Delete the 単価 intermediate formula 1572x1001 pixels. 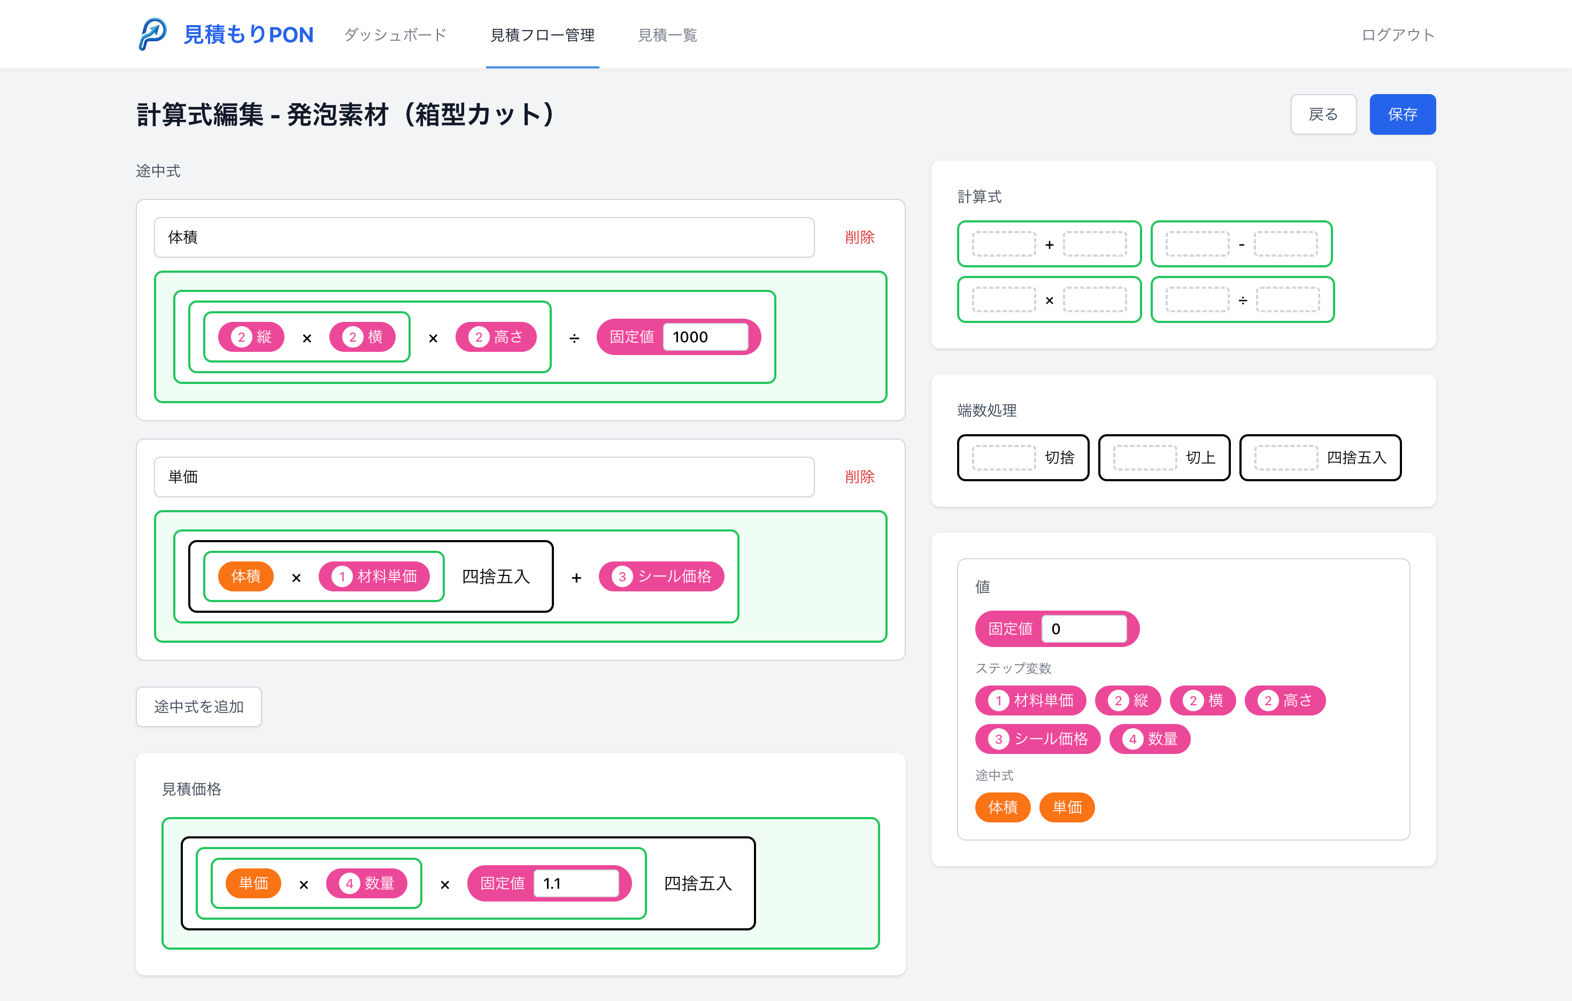point(859,476)
